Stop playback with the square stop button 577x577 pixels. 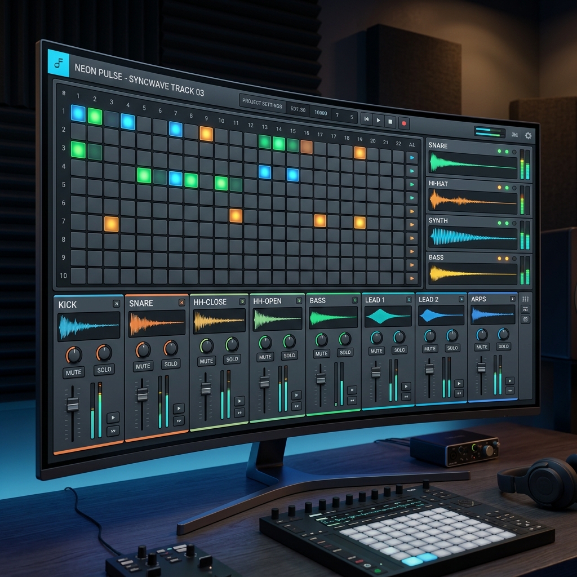coord(390,122)
